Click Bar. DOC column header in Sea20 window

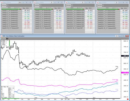click(x=26, y=8)
